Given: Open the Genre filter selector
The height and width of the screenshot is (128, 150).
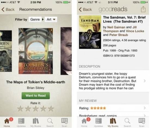Looking at the screenshot, I should coord(35,19).
